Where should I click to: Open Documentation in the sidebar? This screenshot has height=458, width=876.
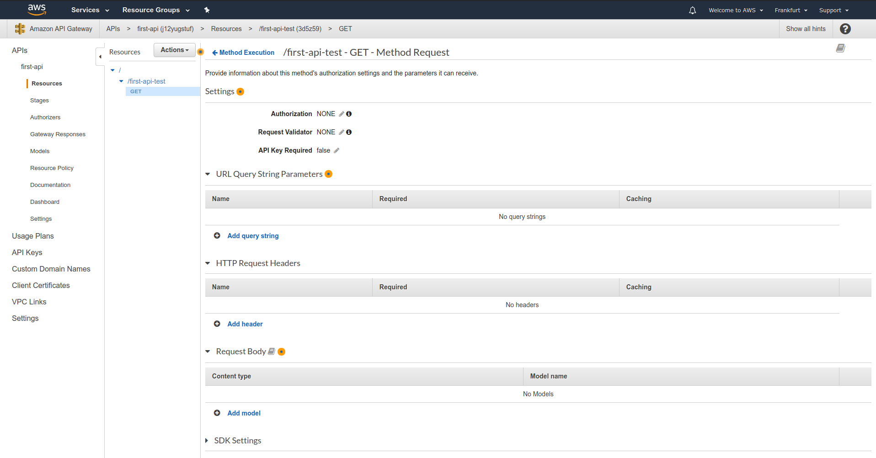[50, 185]
